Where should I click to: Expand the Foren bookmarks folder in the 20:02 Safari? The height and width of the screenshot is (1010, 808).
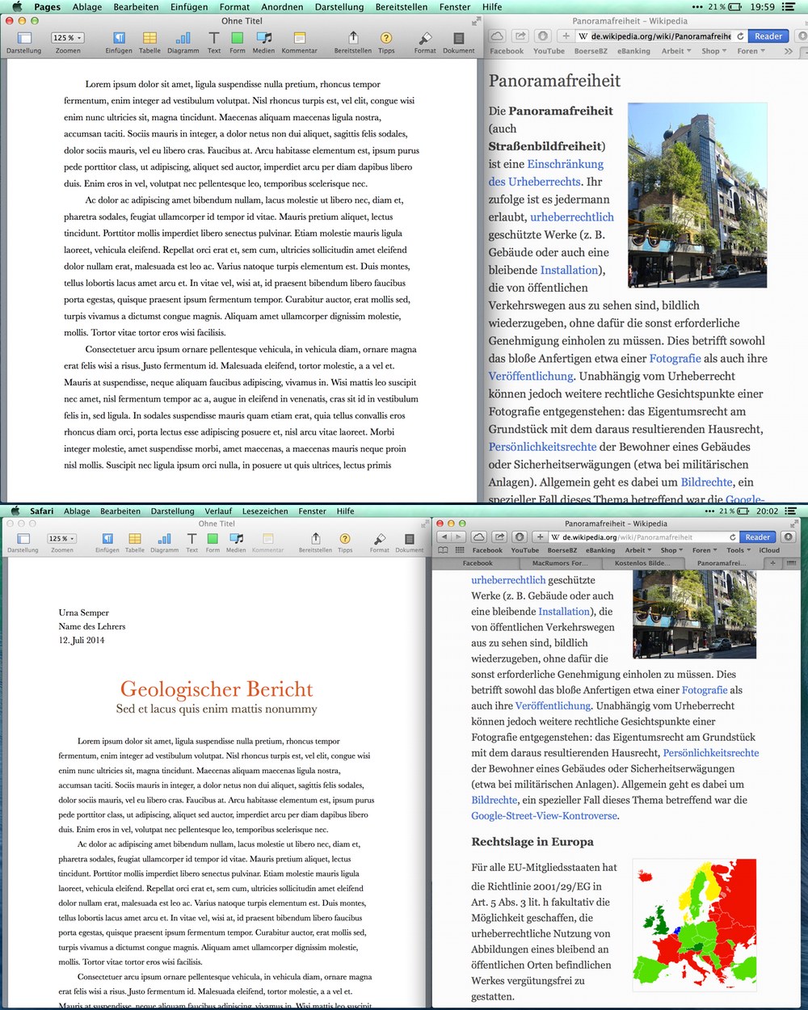[x=705, y=550]
